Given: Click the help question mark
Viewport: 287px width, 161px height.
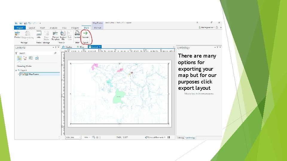Looking at the screenshot, I should pyautogui.click(x=197, y=23).
